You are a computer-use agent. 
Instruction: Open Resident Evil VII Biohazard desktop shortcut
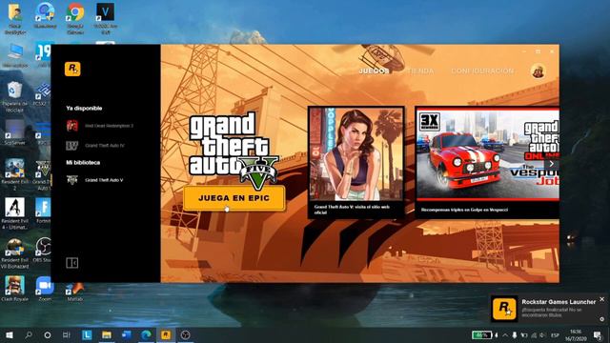coord(15,252)
